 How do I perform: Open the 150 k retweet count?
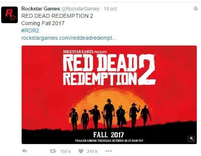(66, 151)
